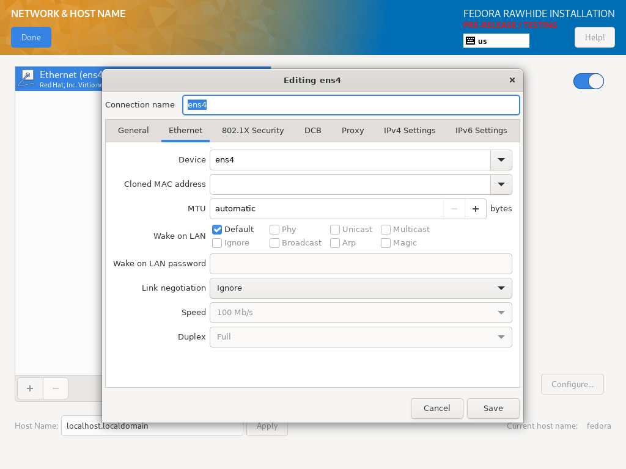Image resolution: width=626 pixels, height=469 pixels.
Task: Click Apply next to Host Name
Action: coord(267,426)
